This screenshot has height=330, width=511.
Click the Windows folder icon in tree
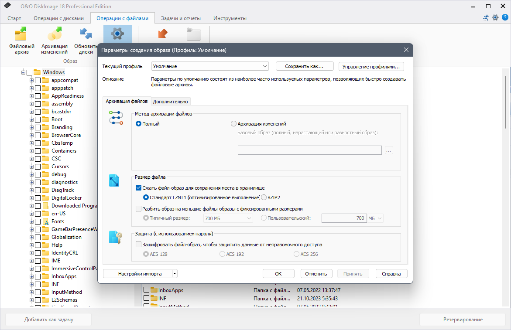coord(37,72)
